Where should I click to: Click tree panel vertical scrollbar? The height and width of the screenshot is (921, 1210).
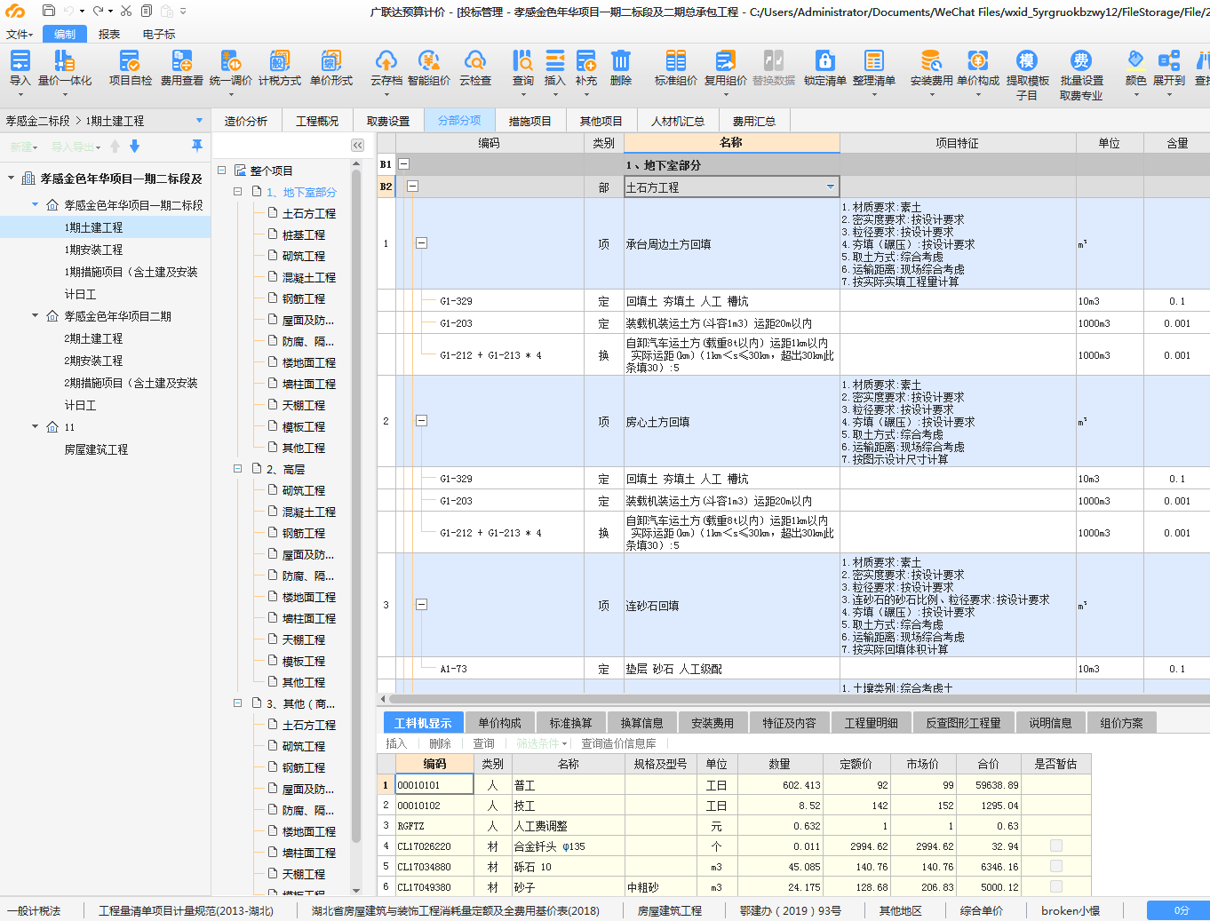click(356, 506)
